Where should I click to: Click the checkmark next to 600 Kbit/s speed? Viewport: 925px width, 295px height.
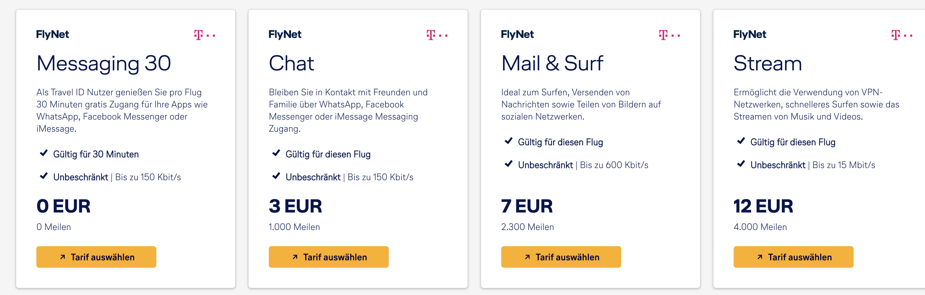click(508, 164)
